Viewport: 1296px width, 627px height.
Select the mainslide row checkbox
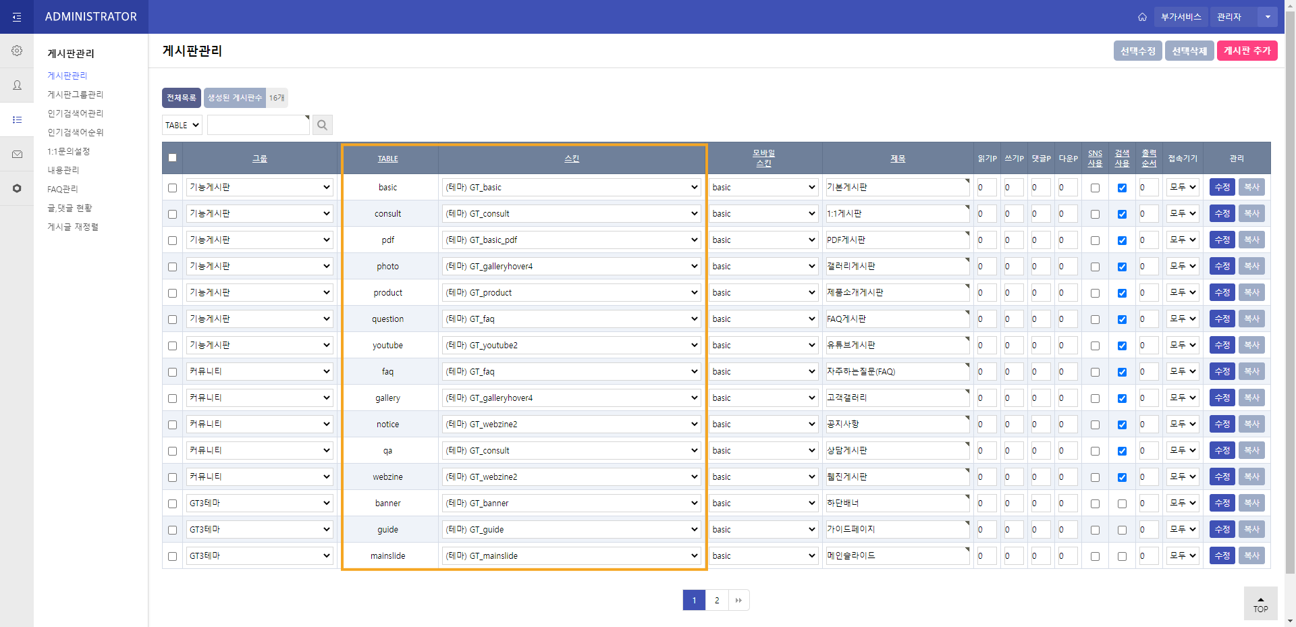click(x=172, y=556)
